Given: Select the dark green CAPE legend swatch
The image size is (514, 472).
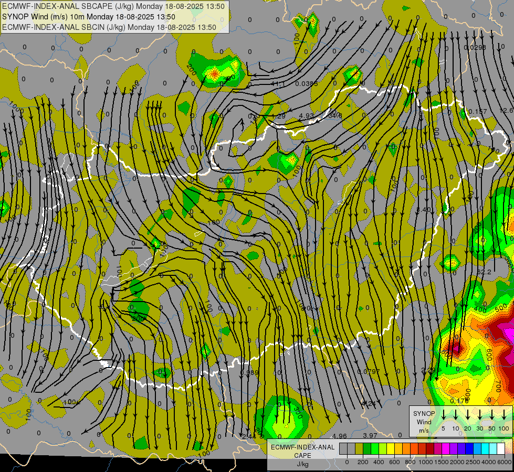Looking at the screenshot, I should [367, 448].
